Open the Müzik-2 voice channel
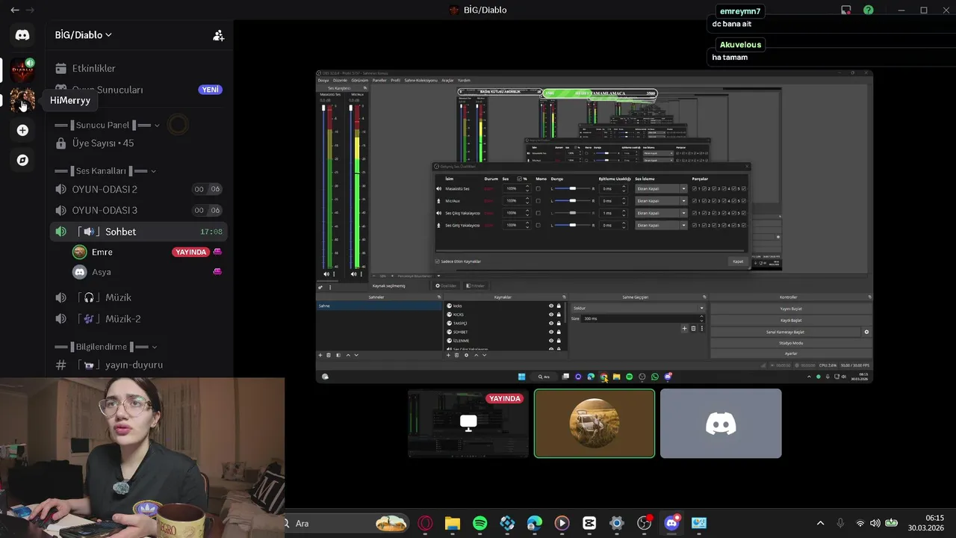Viewport: 956px width, 538px height. pyautogui.click(x=138, y=318)
